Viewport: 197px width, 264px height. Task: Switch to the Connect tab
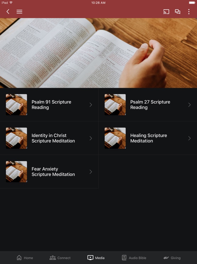(x=60, y=257)
